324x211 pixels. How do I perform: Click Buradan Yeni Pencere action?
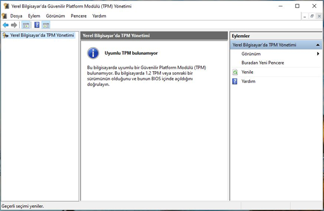[262, 63]
